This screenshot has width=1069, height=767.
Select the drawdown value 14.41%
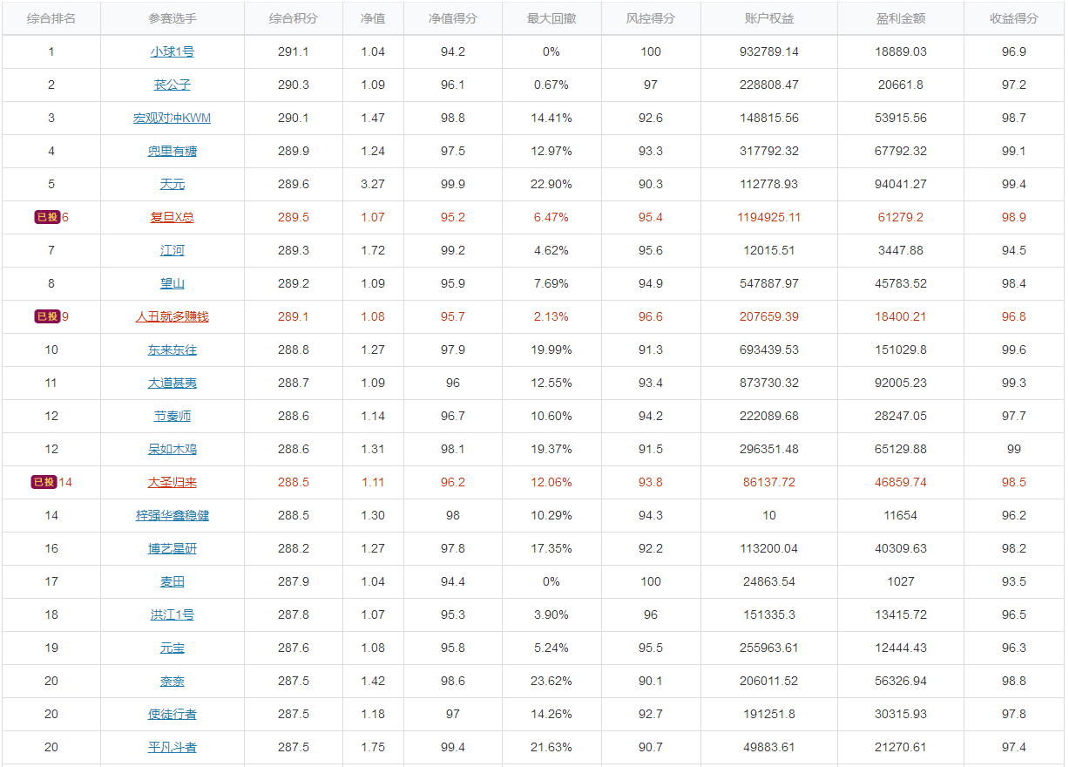click(x=551, y=118)
